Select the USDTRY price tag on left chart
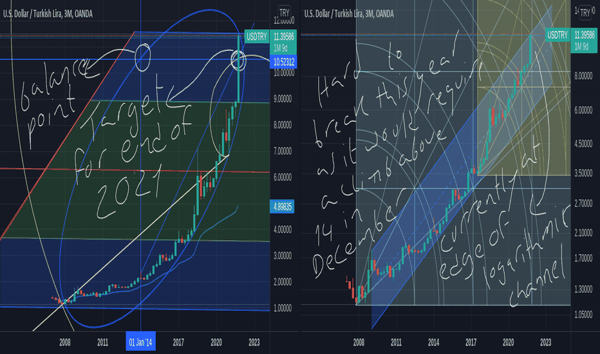 click(x=256, y=37)
